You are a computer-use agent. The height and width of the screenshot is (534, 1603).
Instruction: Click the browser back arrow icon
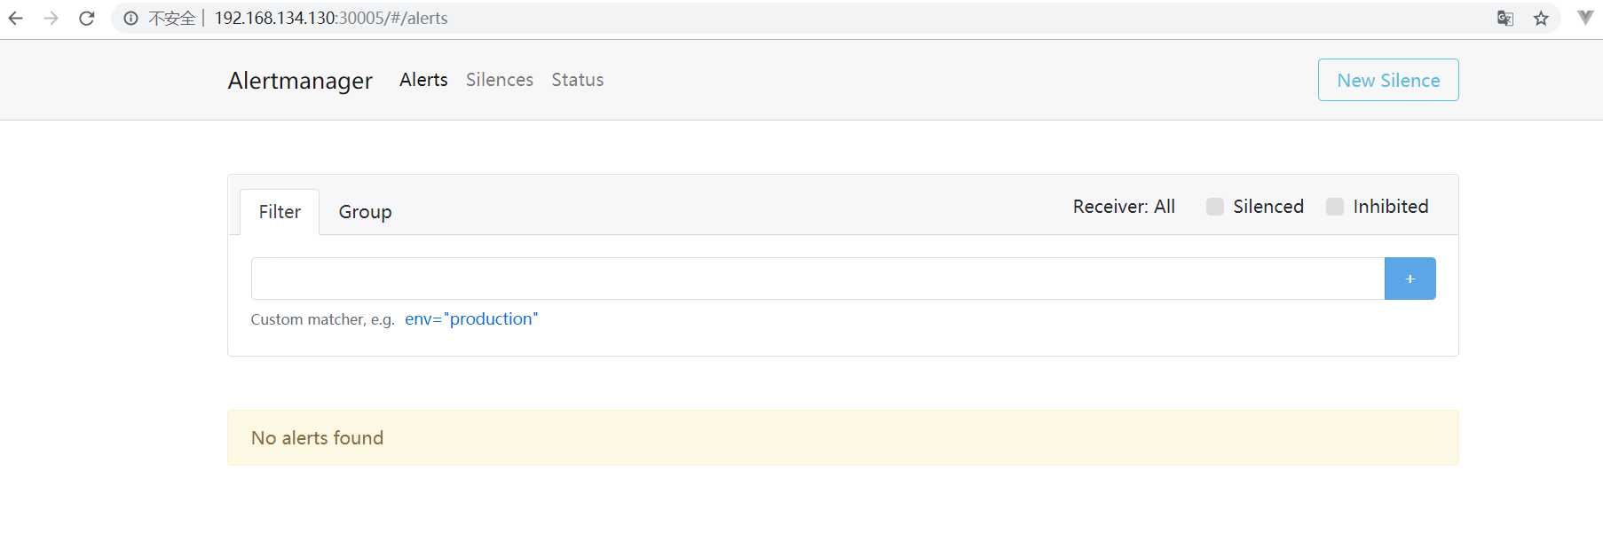click(x=16, y=18)
